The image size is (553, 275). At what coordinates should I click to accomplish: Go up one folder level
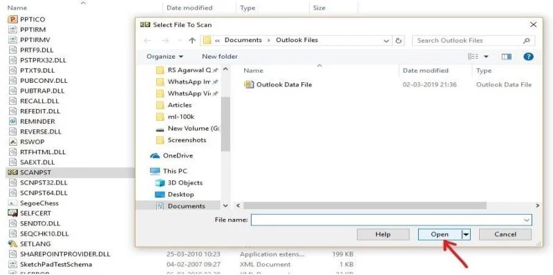click(x=192, y=41)
